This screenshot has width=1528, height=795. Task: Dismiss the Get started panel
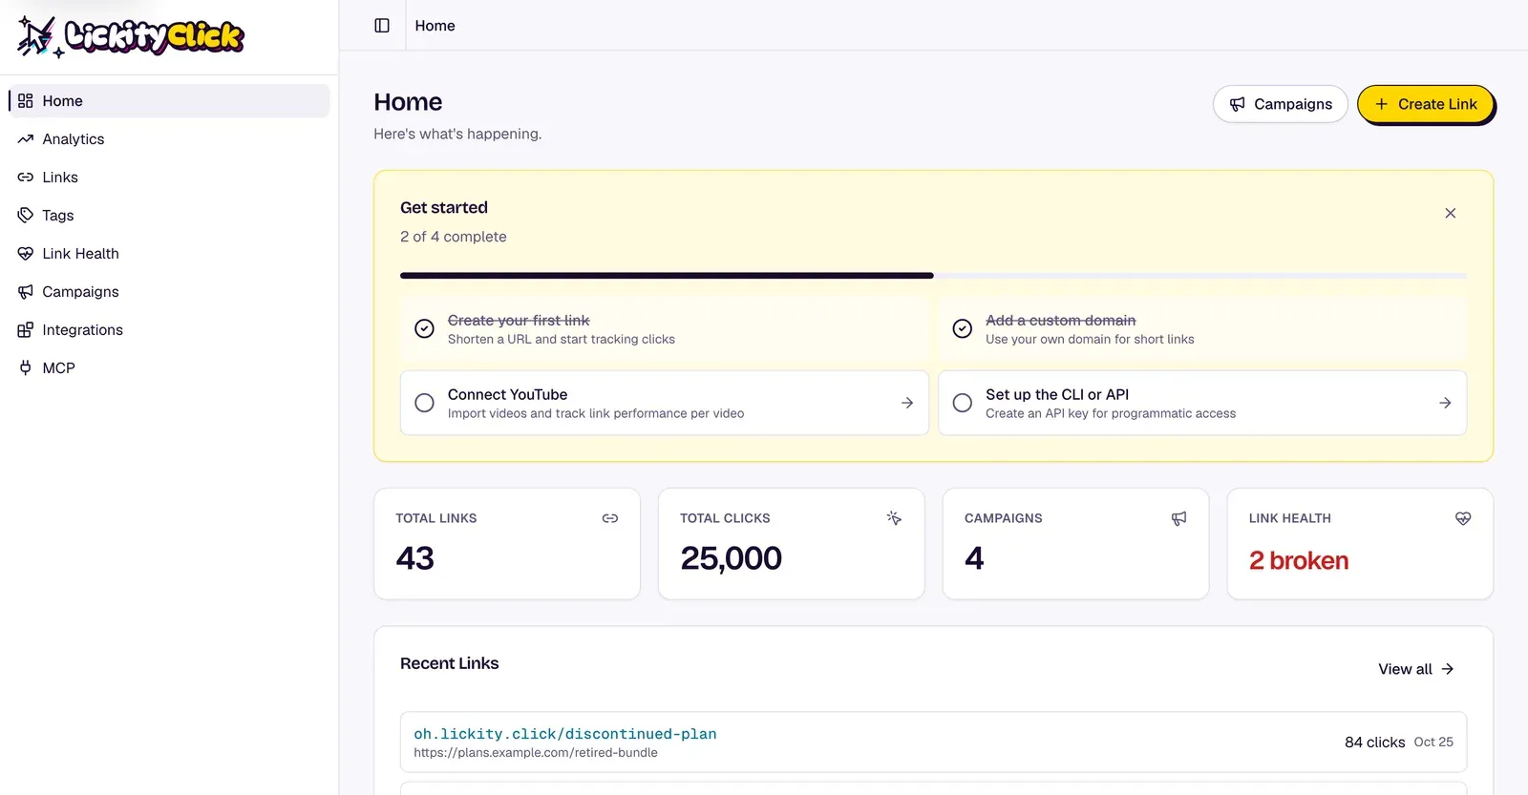pos(1450,213)
